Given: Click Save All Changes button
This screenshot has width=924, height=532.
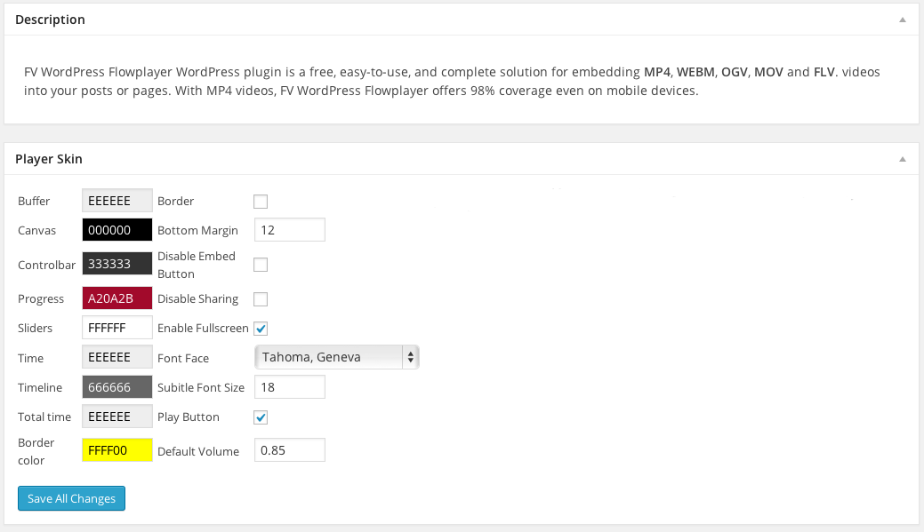Looking at the screenshot, I should [71, 498].
